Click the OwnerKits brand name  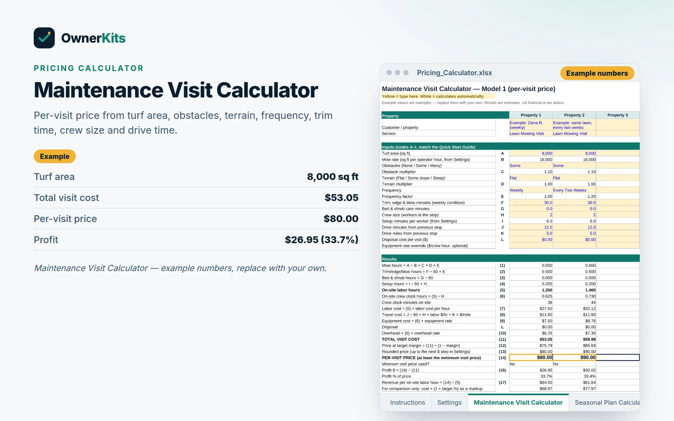coord(93,38)
